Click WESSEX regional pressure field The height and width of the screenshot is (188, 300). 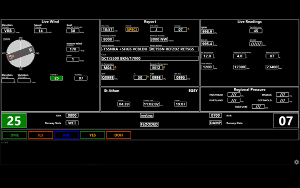point(282,95)
